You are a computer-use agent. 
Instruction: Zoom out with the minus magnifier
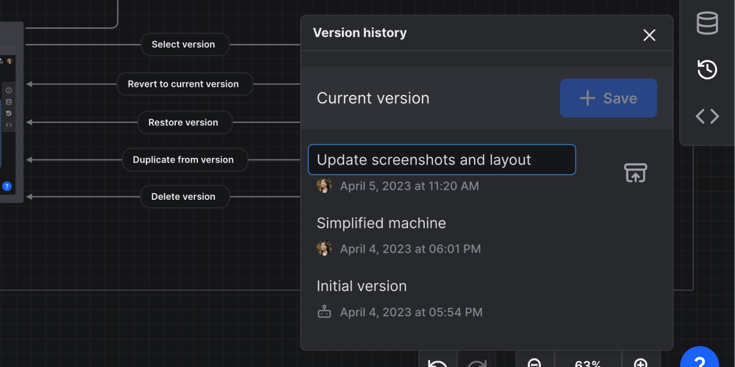[x=534, y=363]
